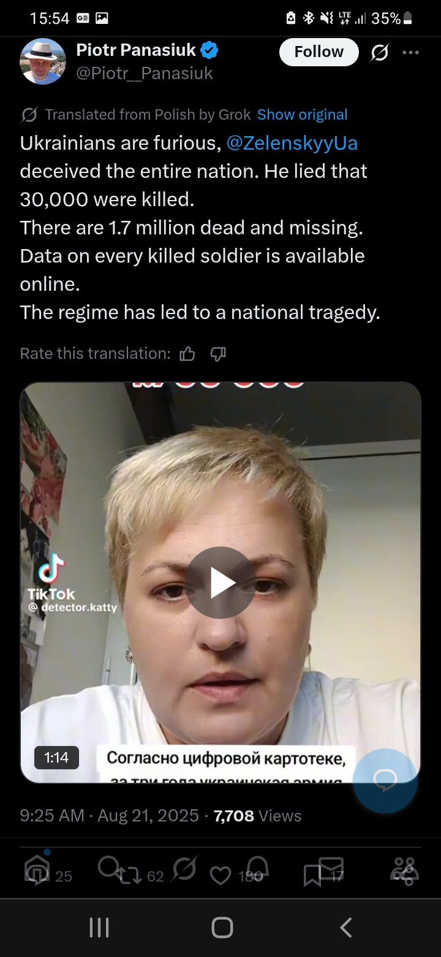The width and height of the screenshot is (441, 957).
Task: Play the TikTok video
Action: (x=221, y=582)
